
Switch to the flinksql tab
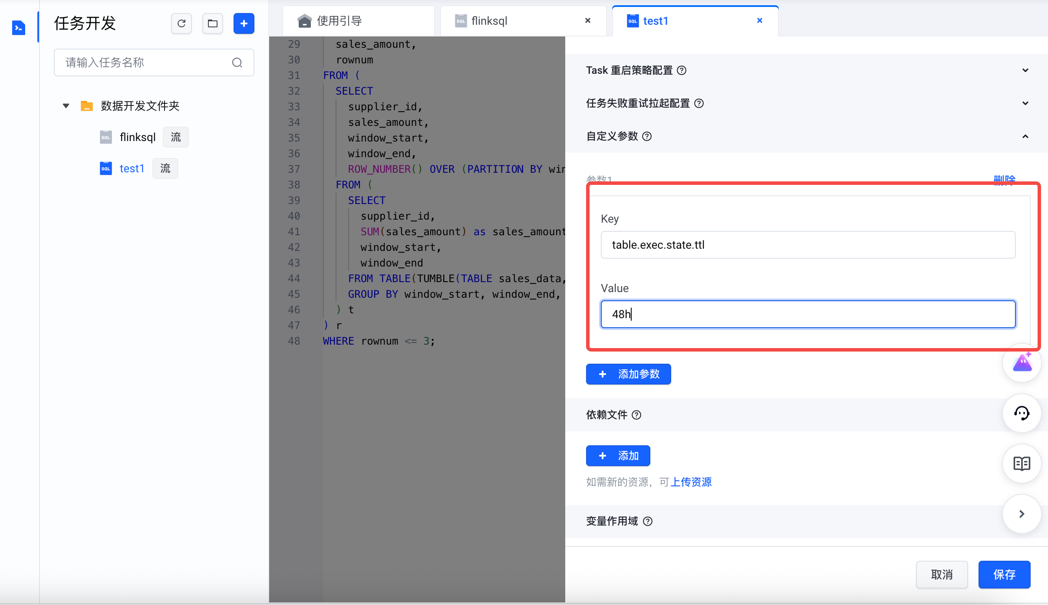[x=489, y=21]
